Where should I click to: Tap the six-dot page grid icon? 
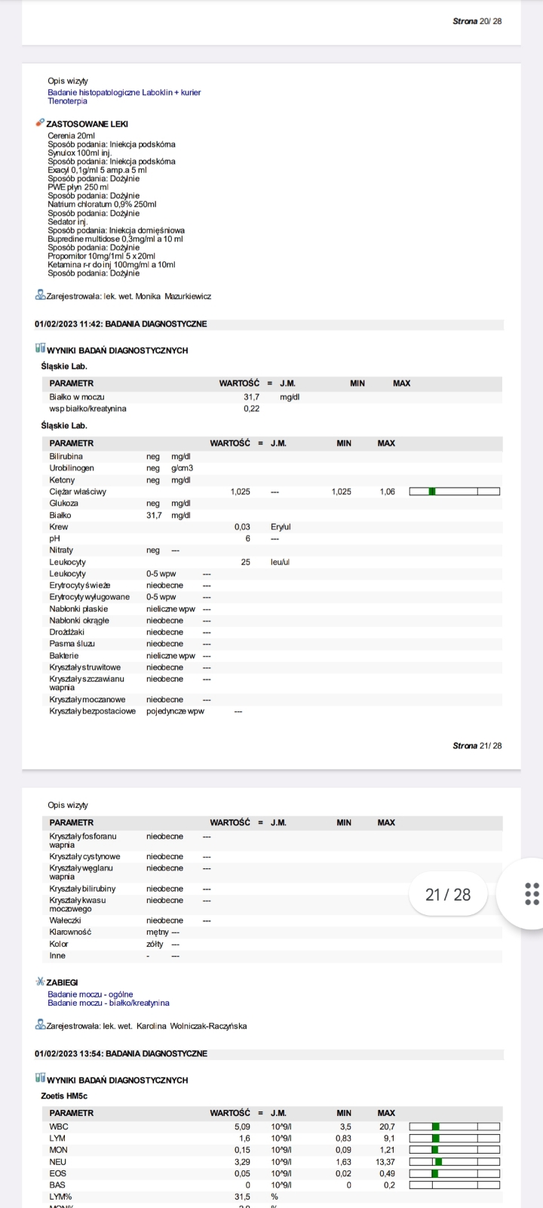[x=532, y=894]
